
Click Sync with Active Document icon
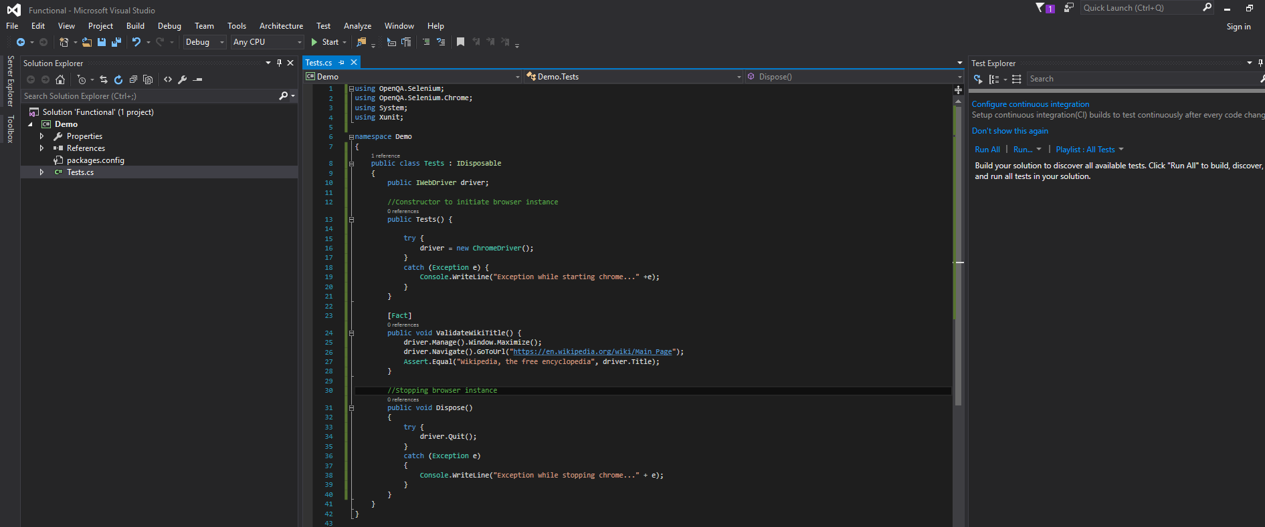point(104,79)
